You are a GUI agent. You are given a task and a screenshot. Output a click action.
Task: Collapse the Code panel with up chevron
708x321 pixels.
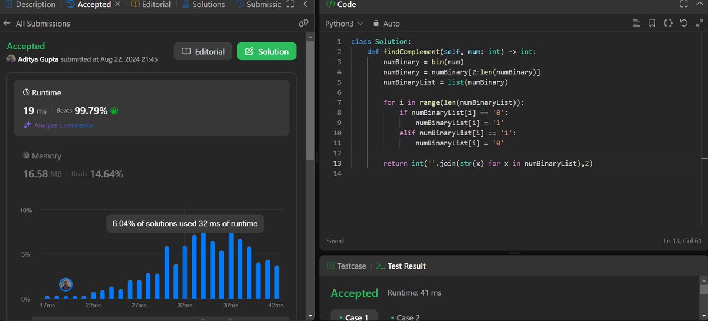tap(700, 5)
